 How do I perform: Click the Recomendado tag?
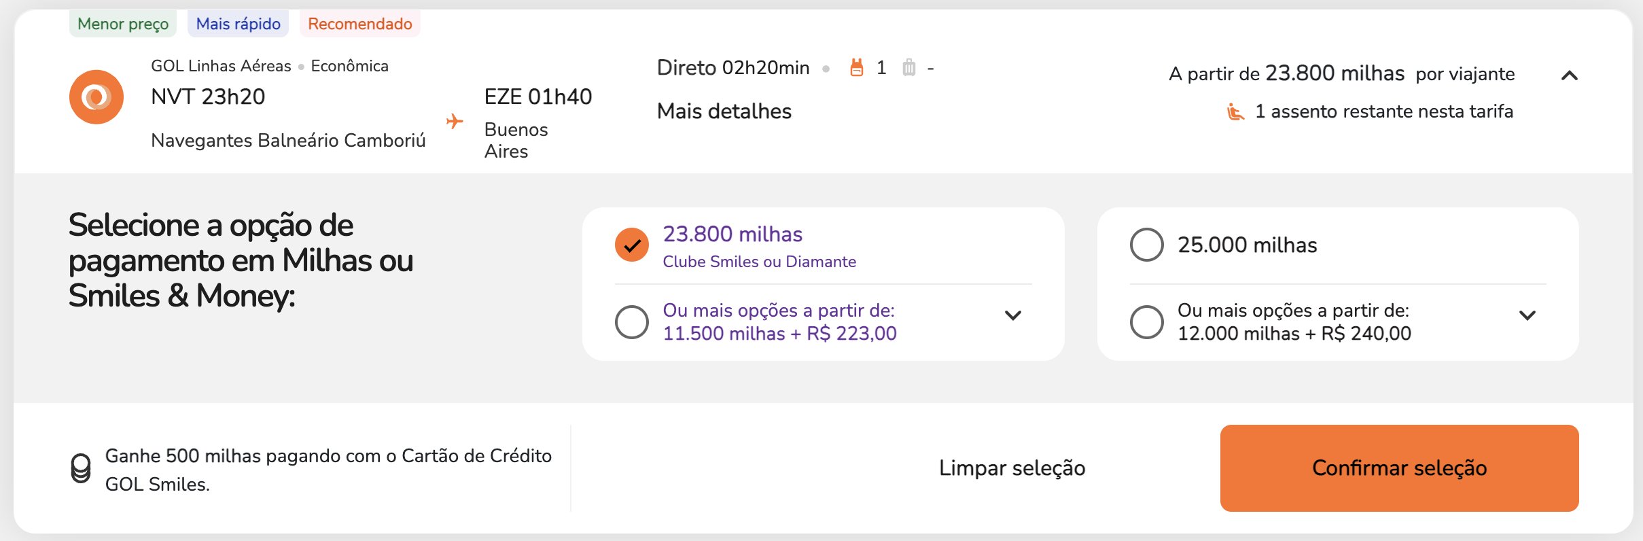coord(360,24)
